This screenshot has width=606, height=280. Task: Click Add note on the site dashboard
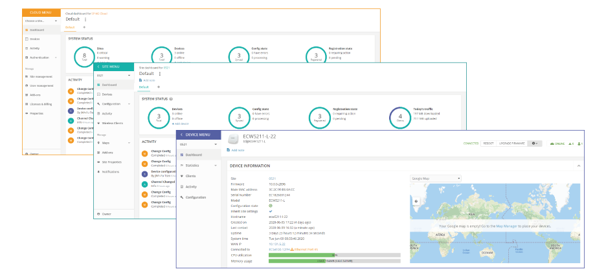pos(146,80)
